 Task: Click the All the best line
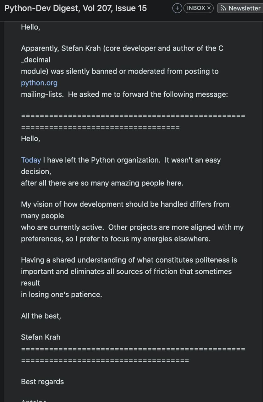[41, 316]
